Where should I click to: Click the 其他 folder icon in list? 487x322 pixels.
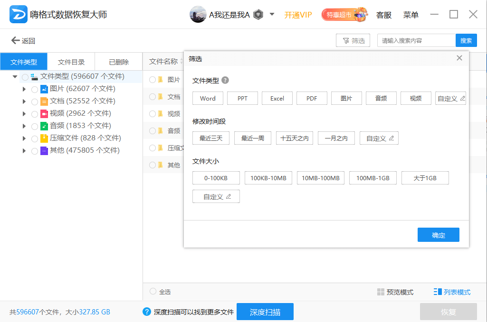[x=161, y=165]
